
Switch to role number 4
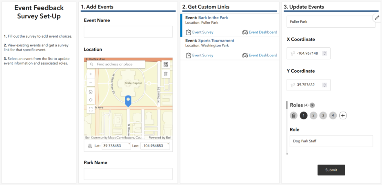pos(333,116)
